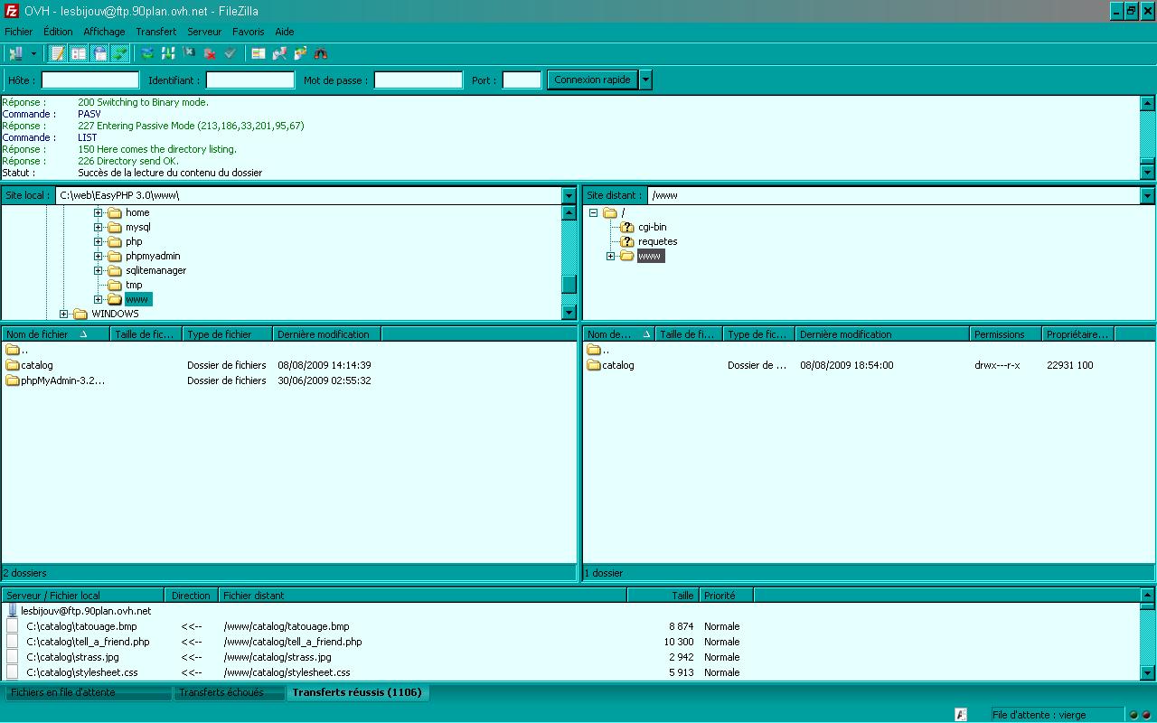Expand the mysql folder in local tree
The height and width of the screenshot is (723, 1157).
click(99, 228)
